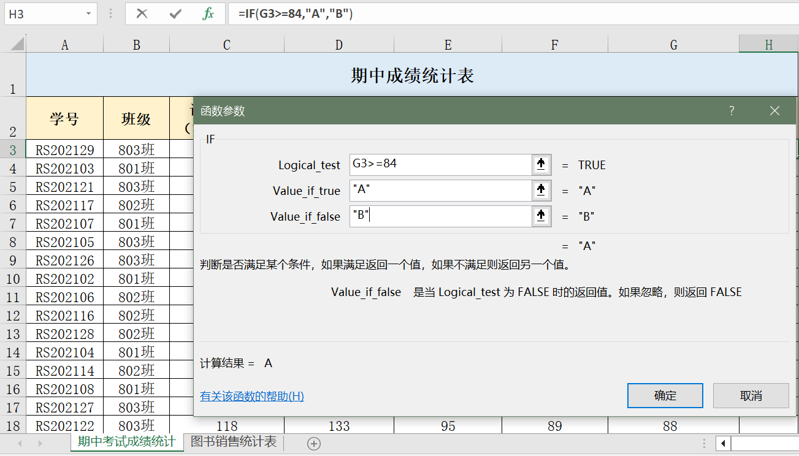Click the Value_if_true range selector icon

(541, 190)
